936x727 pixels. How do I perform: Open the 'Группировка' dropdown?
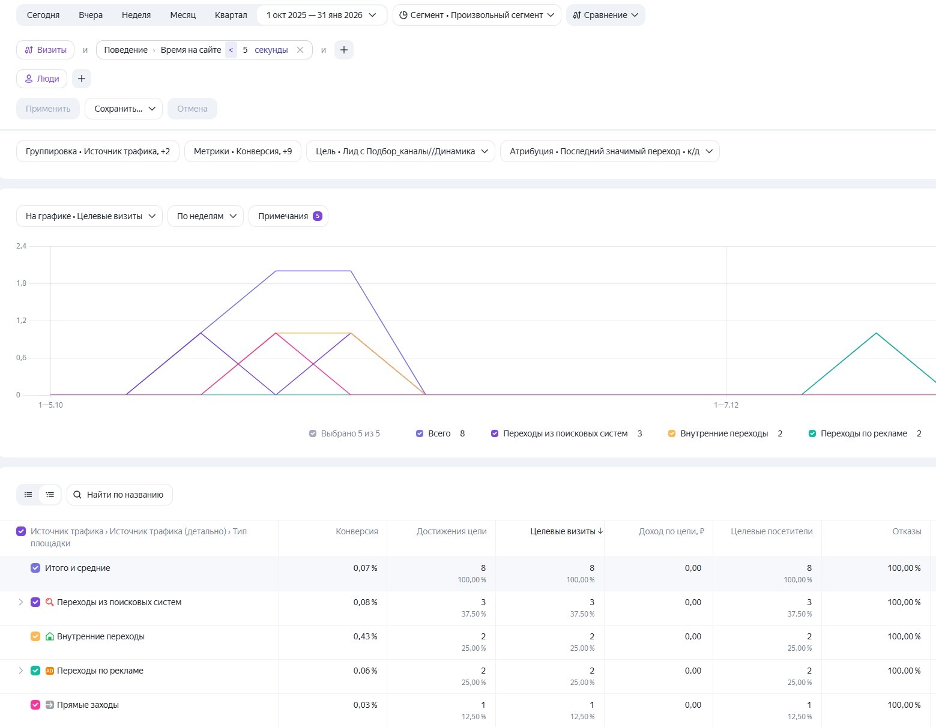tap(98, 151)
